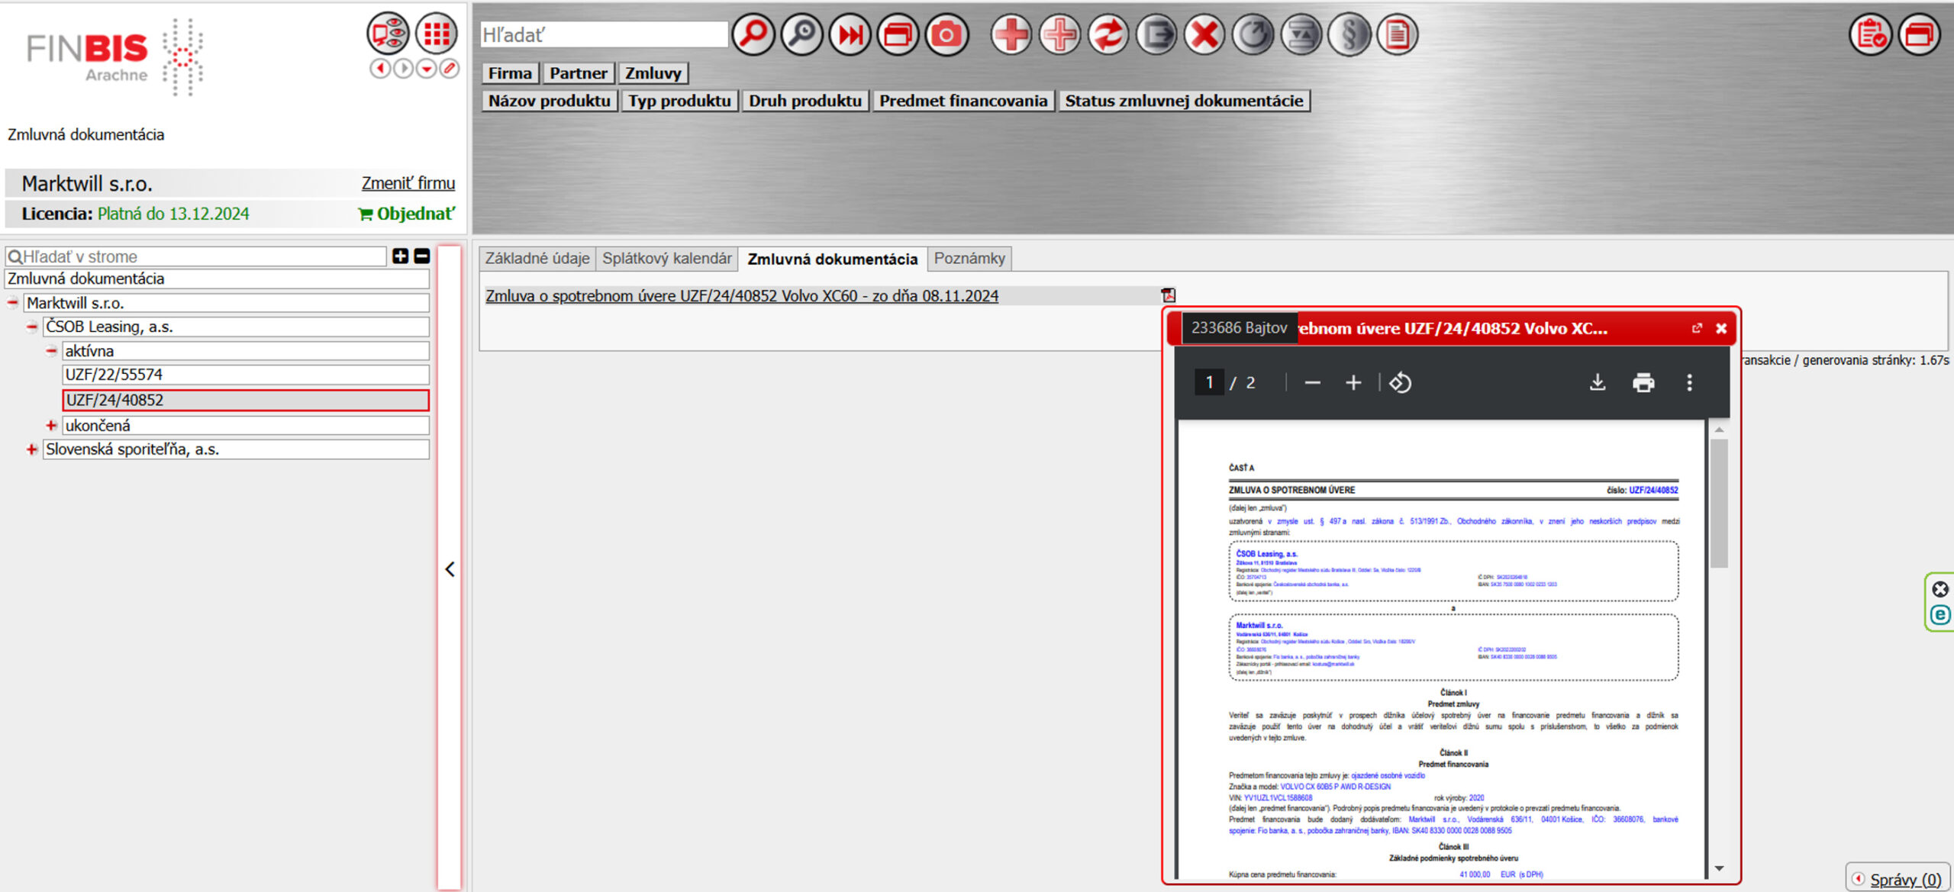Click the red camera snapshot icon

[x=946, y=34]
